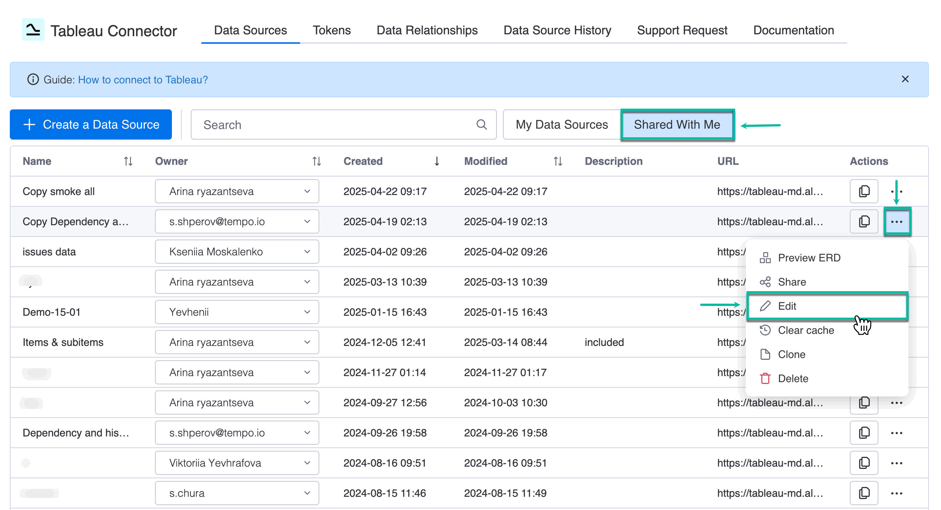Screen dimensions: 941x510
Task: Click the Preview ERD icon in actions menu
Action: (x=765, y=258)
